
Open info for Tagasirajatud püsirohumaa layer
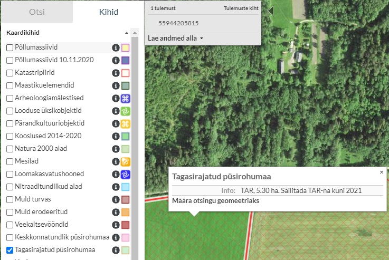(x=116, y=250)
